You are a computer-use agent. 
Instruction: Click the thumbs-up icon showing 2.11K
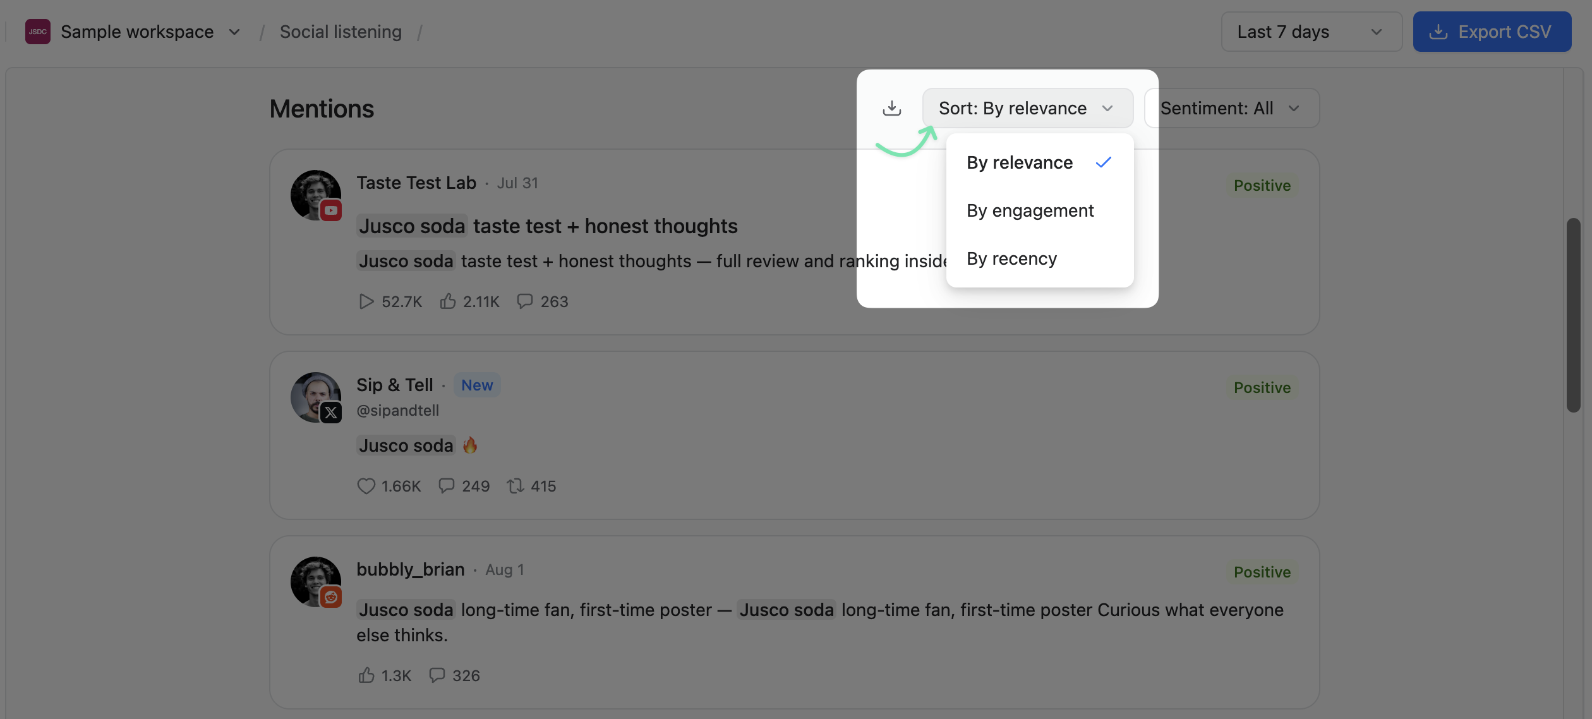click(x=448, y=301)
